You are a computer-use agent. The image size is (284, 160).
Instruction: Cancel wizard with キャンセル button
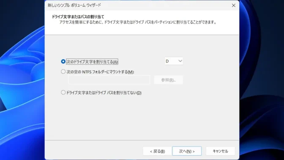220,151
